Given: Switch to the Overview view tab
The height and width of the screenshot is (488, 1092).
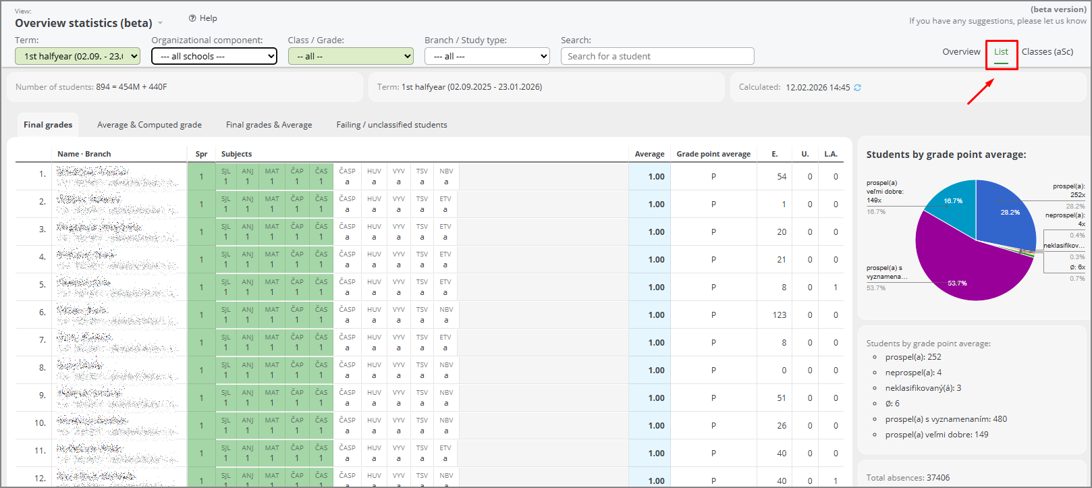Looking at the screenshot, I should point(961,52).
